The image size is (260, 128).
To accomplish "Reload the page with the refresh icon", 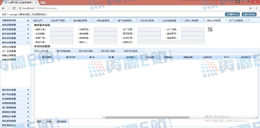I will coord(15,8).
